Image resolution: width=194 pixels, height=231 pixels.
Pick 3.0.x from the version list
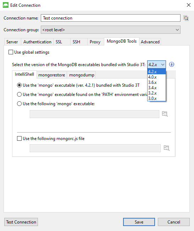pyautogui.click(x=156, y=98)
